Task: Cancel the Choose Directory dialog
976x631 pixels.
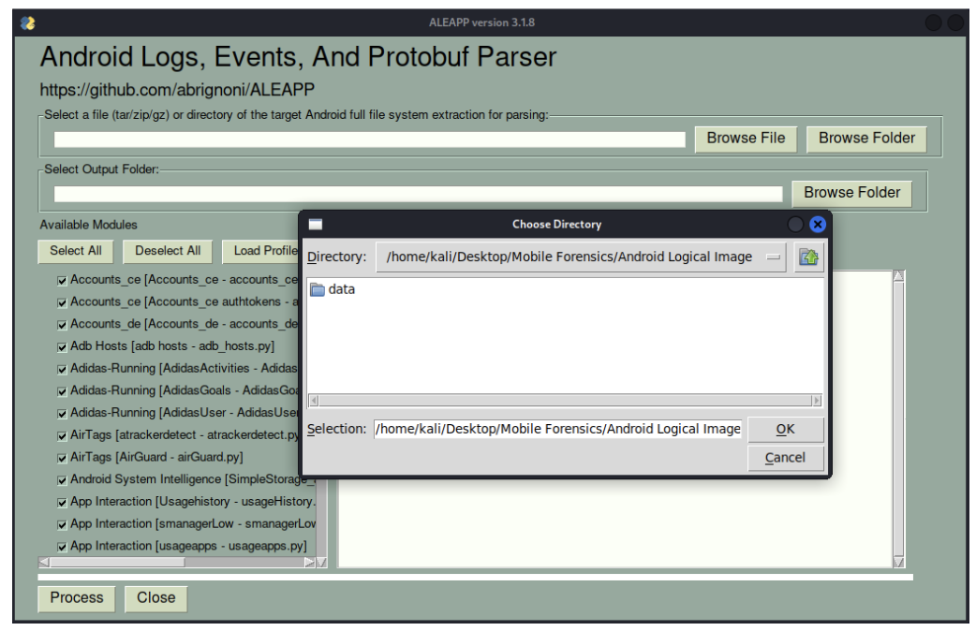Action: pyautogui.click(x=785, y=457)
